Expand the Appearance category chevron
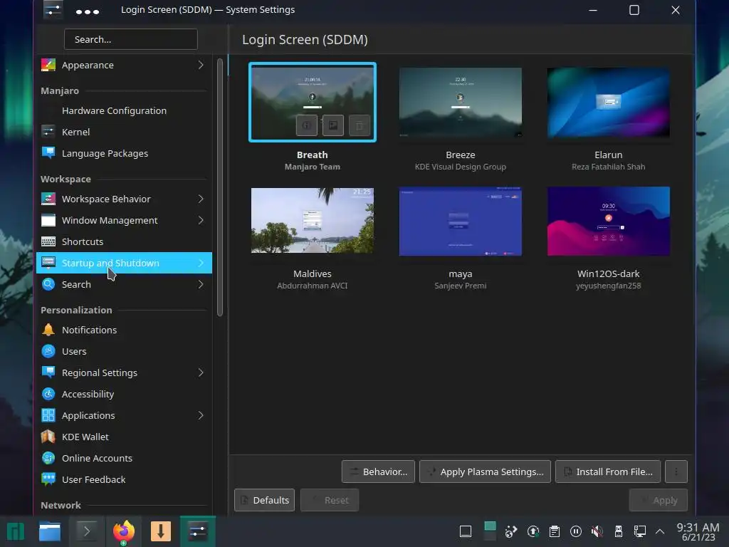 (201, 65)
